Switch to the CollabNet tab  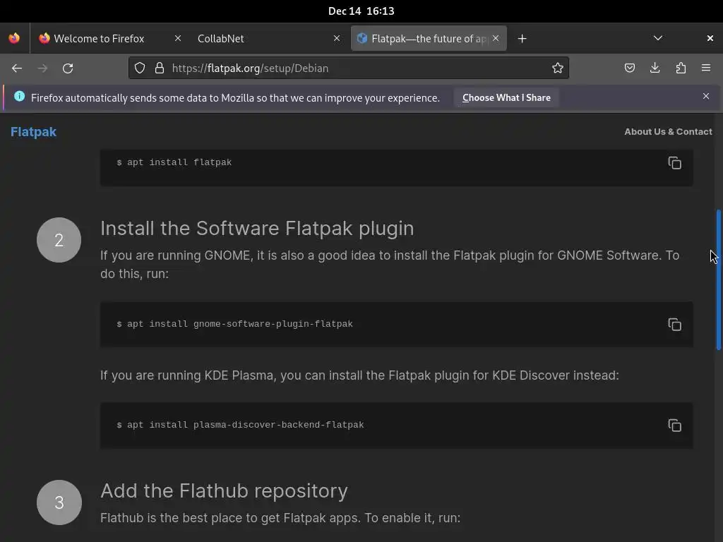click(x=261, y=38)
